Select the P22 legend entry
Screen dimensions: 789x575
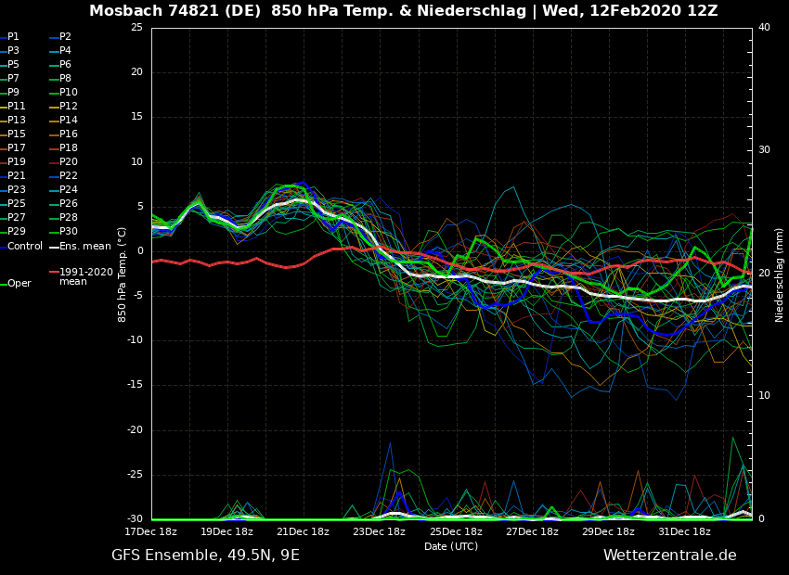pyautogui.click(x=69, y=176)
